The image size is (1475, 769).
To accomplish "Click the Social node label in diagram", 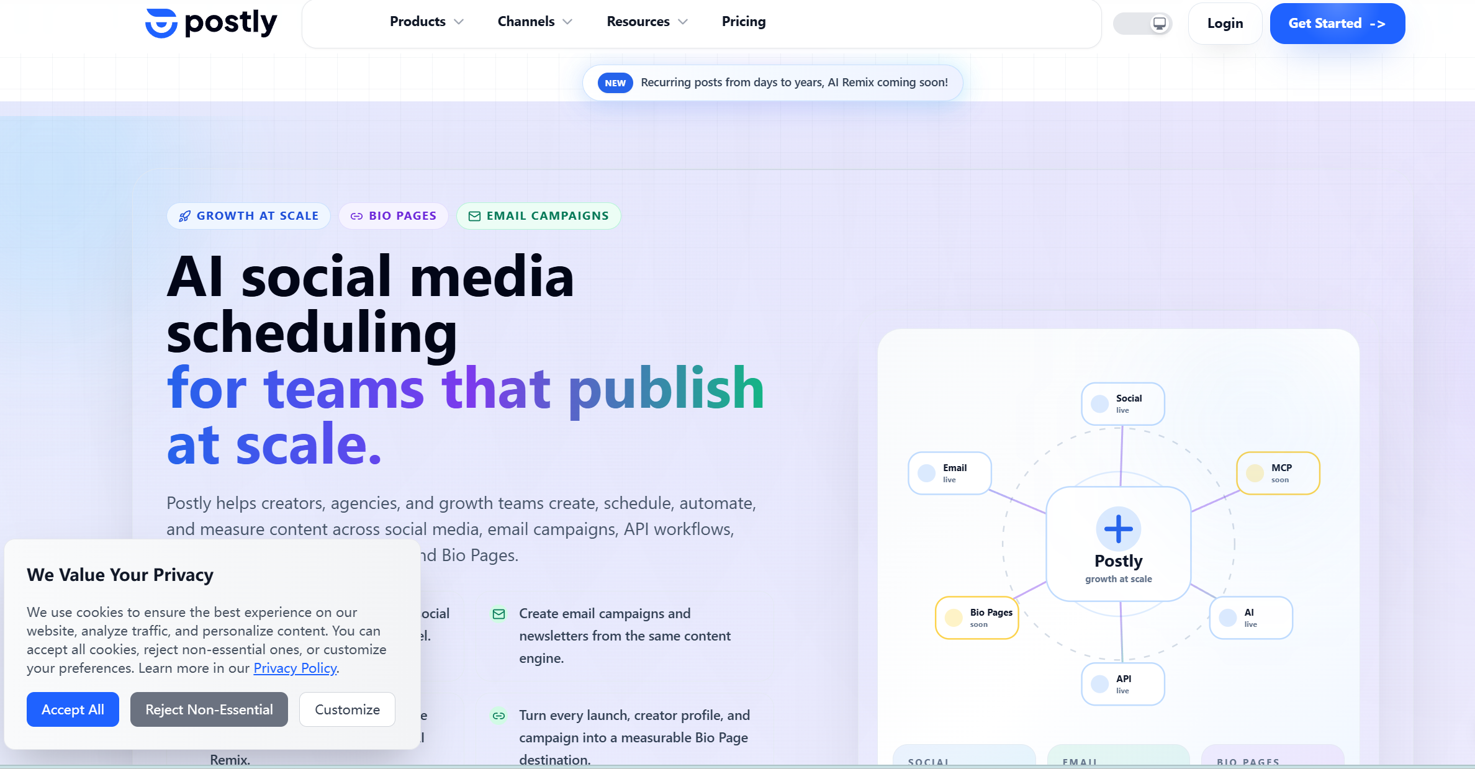I will pos(1129,398).
